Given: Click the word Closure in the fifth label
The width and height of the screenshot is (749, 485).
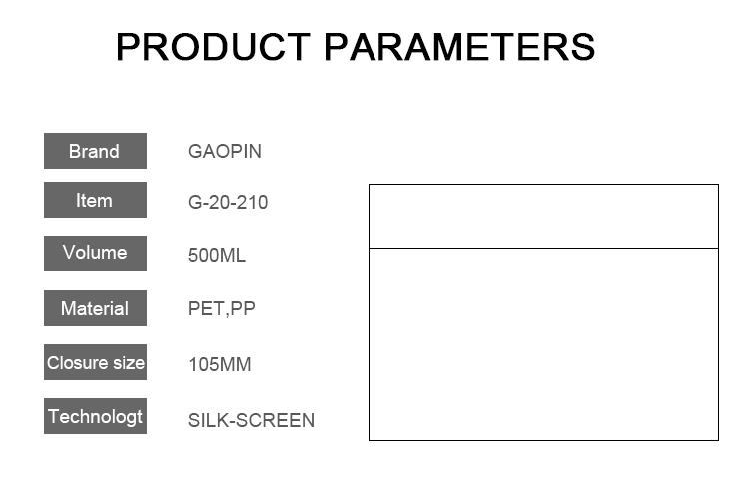Looking at the screenshot, I should click(x=77, y=363).
